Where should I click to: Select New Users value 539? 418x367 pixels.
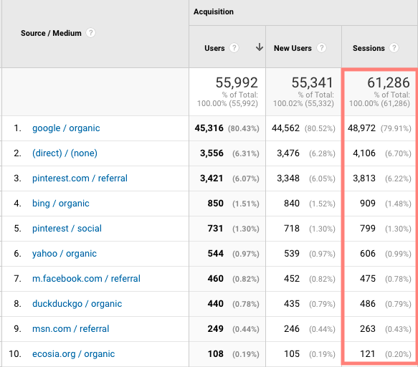click(x=292, y=254)
